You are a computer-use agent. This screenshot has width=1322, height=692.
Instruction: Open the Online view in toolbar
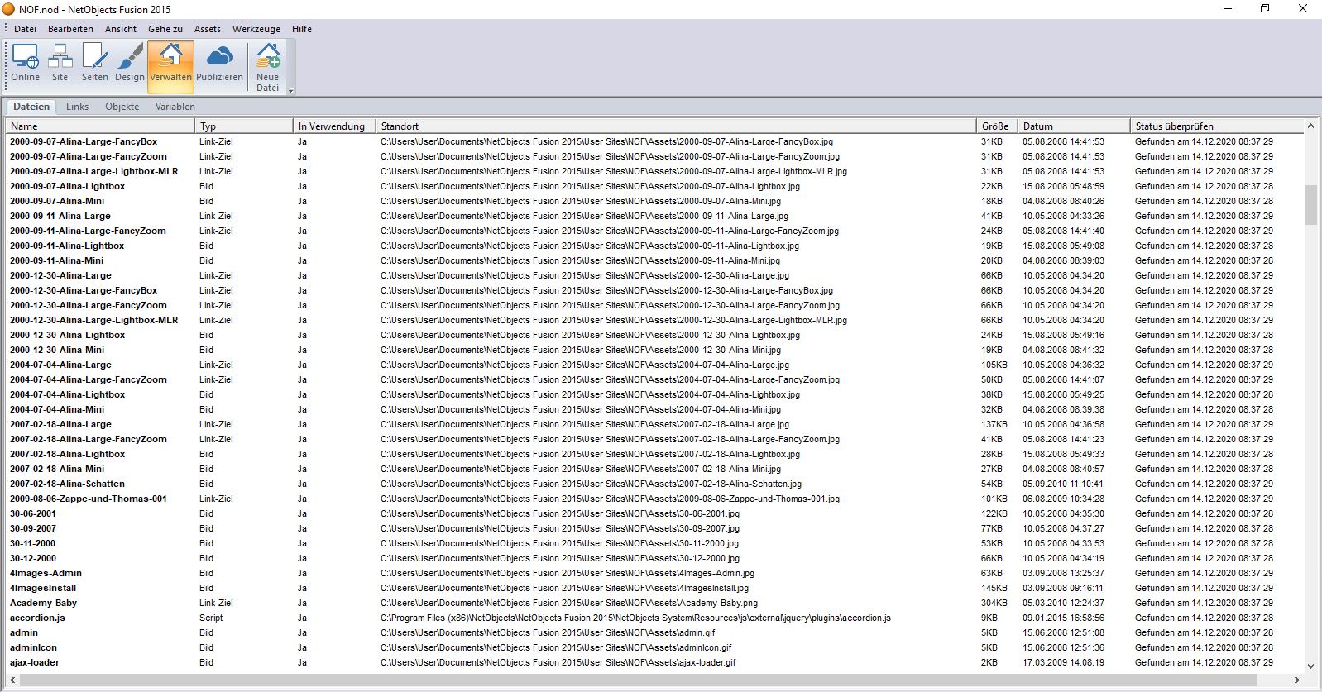click(x=25, y=64)
